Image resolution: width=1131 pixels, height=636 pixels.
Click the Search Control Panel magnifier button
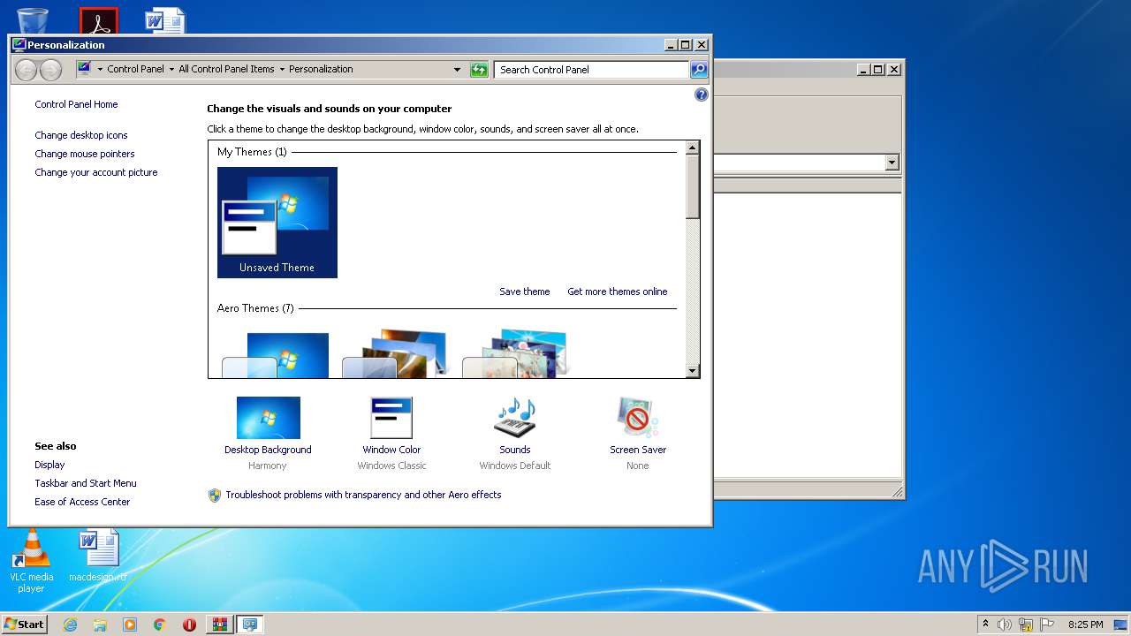(699, 69)
